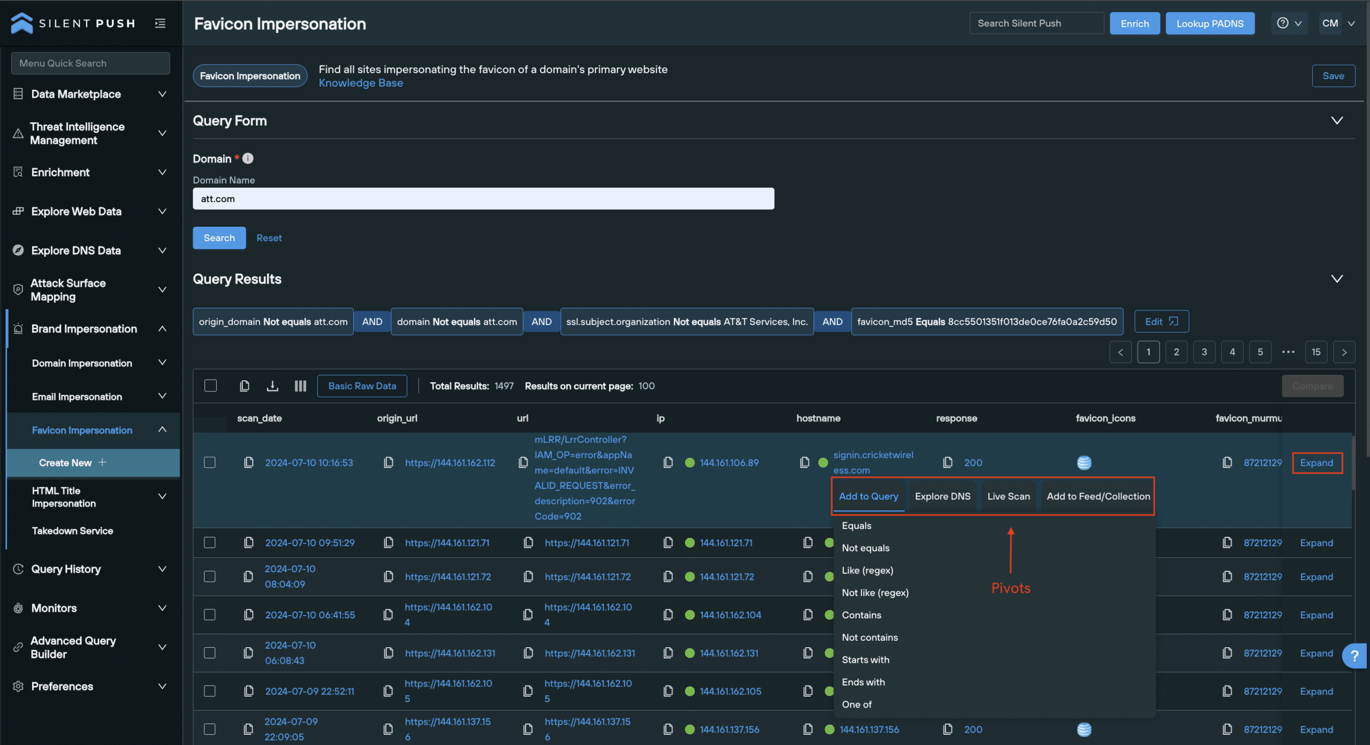Viewport: 1370px width, 745px height.
Task: Expand Domain Impersonation submenu
Action: [x=162, y=363]
